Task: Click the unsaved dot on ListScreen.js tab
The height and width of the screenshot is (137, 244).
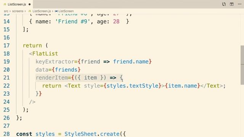Action: [30, 4]
